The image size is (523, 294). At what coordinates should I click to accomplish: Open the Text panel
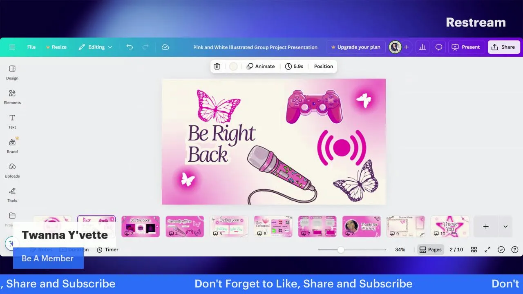12,121
